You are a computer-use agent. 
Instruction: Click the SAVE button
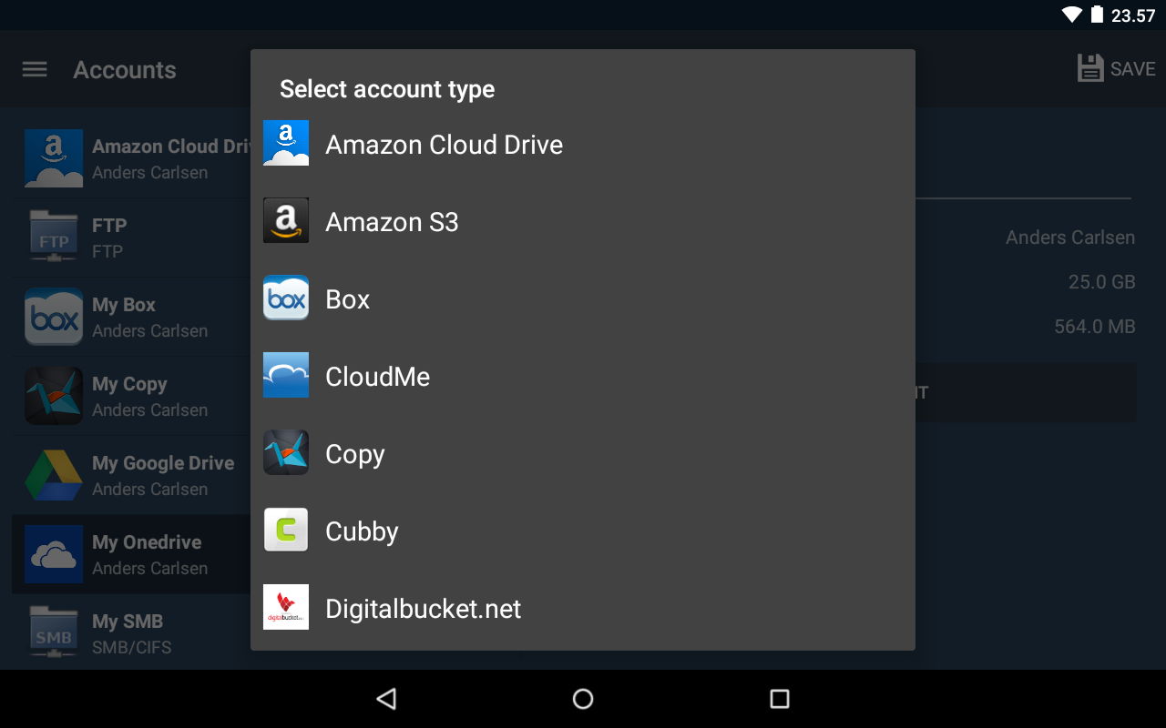pyautogui.click(x=1116, y=69)
